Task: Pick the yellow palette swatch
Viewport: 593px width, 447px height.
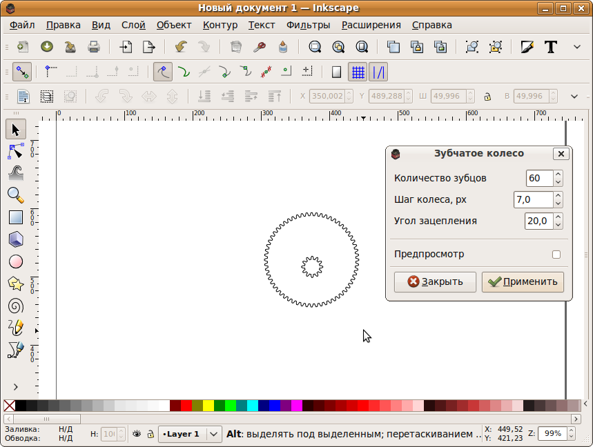Action: pyautogui.click(x=208, y=406)
